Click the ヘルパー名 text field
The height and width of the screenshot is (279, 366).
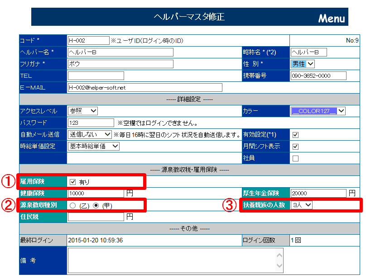tap(120, 52)
